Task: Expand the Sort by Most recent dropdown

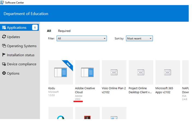Action: (x=139, y=39)
